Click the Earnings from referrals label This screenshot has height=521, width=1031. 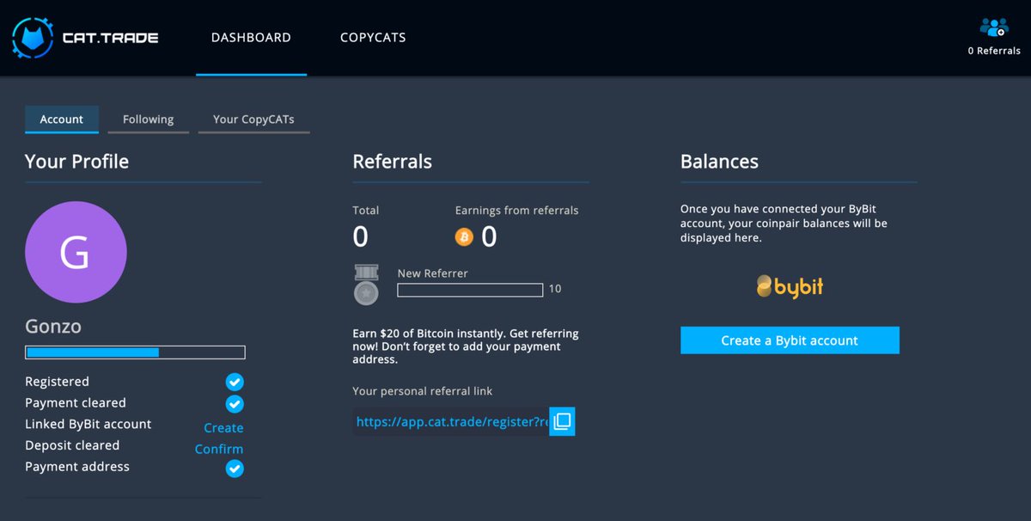point(516,211)
